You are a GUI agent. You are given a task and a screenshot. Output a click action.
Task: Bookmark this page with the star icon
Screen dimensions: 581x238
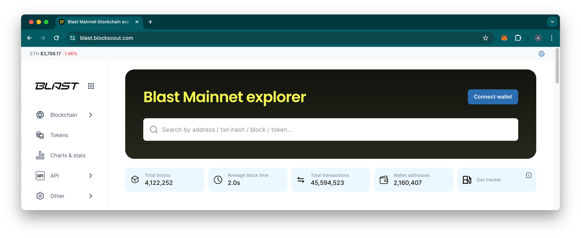click(x=485, y=38)
